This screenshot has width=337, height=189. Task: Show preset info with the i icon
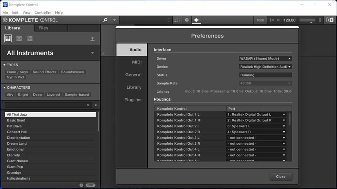(x=81, y=185)
